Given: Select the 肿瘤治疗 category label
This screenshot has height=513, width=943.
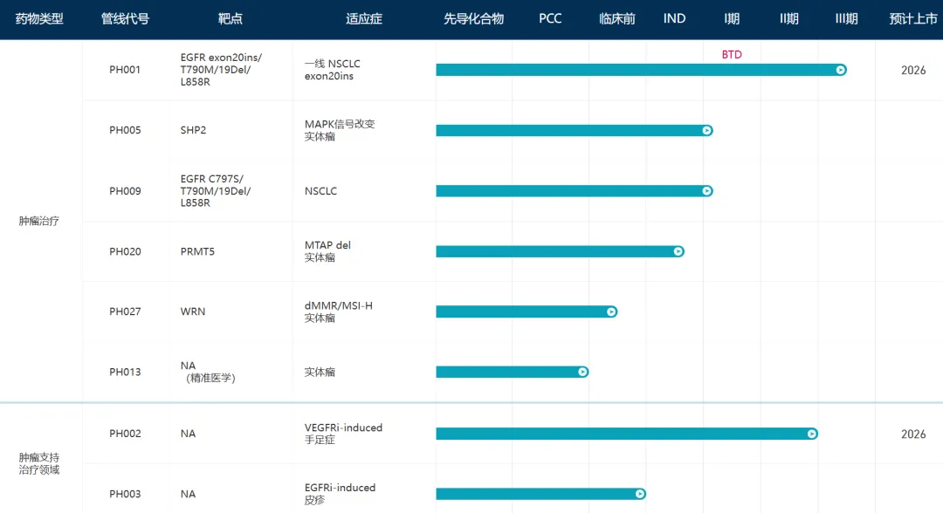Looking at the screenshot, I should [39, 221].
